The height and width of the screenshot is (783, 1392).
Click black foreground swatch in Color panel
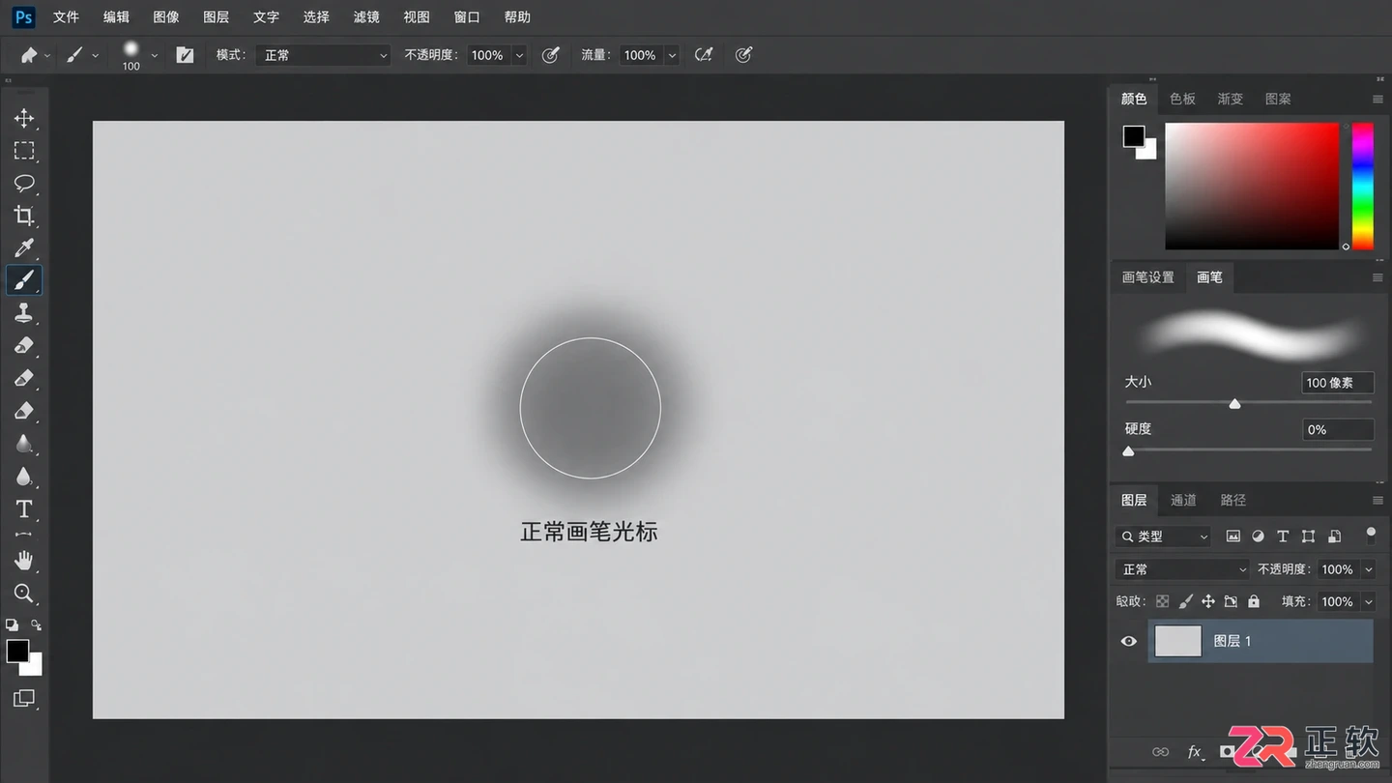click(1134, 136)
